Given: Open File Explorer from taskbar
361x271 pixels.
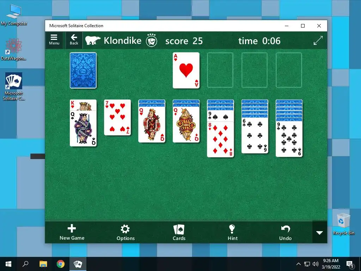Looking at the screenshot, I should click(x=43, y=264).
